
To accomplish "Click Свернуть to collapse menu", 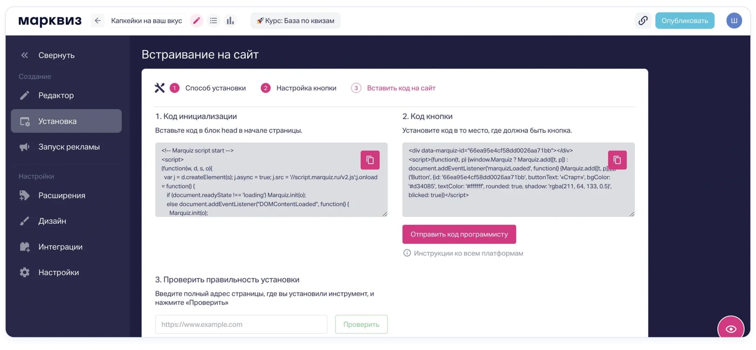I will [x=56, y=55].
